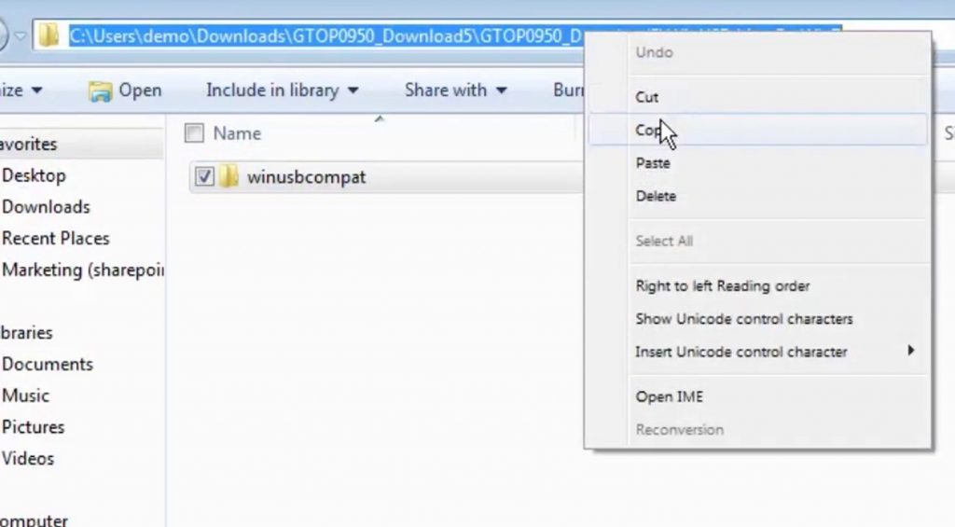The width and height of the screenshot is (955, 527).
Task: Select Right to left Reading order
Action: (x=722, y=285)
